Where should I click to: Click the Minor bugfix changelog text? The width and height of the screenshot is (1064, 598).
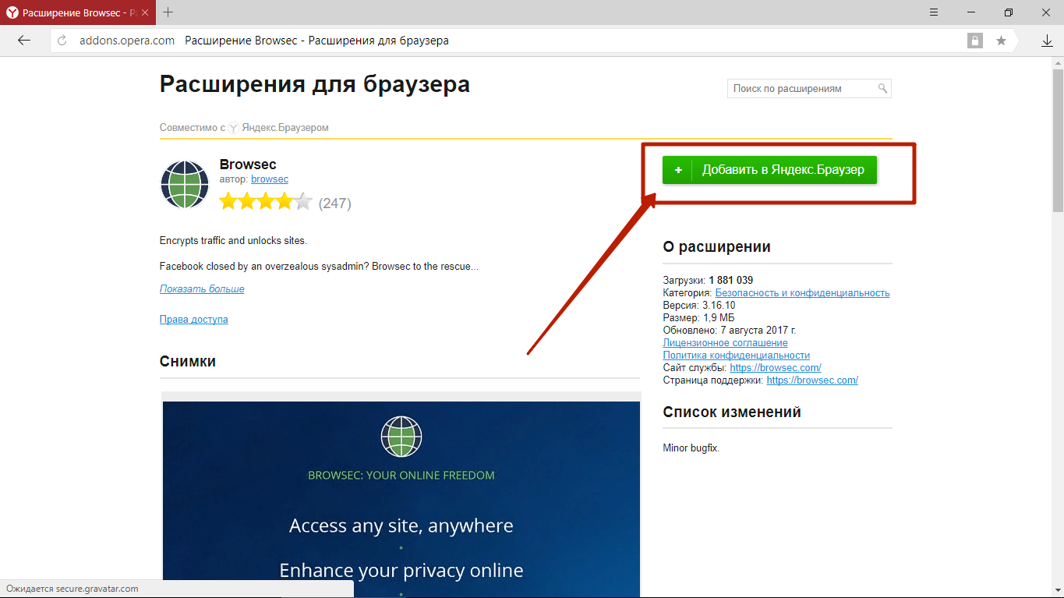click(x=691, y=448)
